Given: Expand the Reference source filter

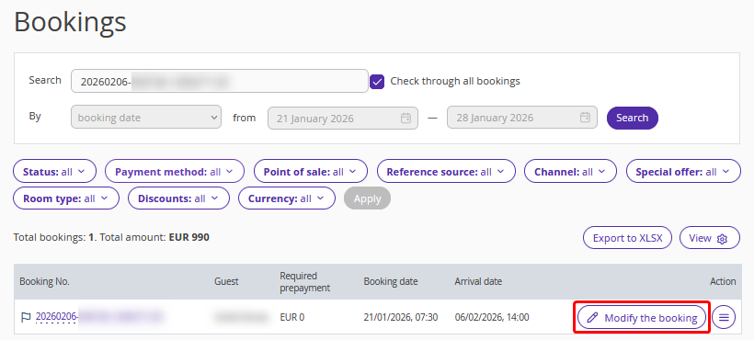Looking at the screenshot, I should pyautogui.click(x=446, y=172).
